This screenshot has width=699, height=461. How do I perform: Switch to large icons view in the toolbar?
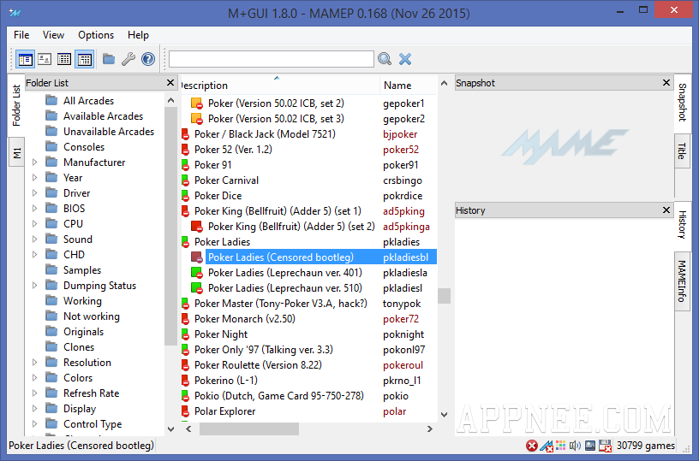click(45, 59)
